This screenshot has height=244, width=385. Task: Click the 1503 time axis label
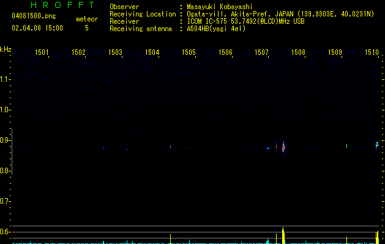coord(115,52)
